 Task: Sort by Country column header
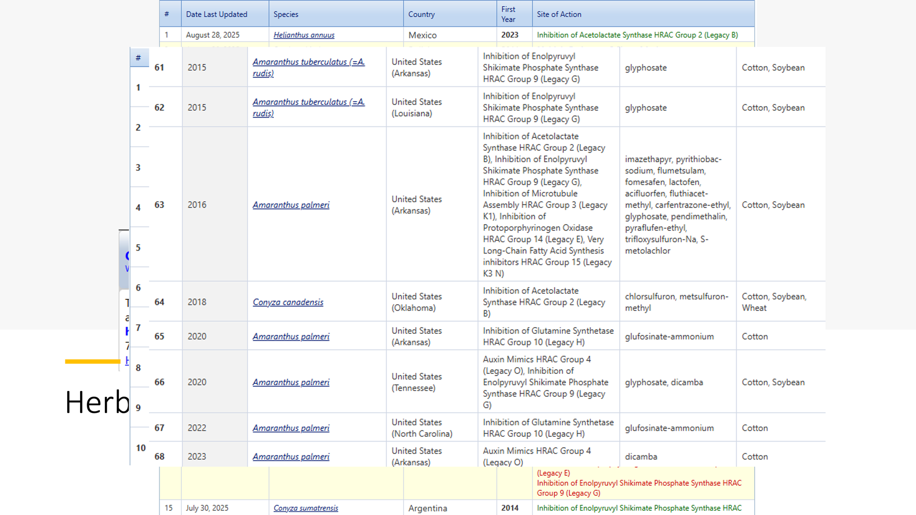click(421, 14)
